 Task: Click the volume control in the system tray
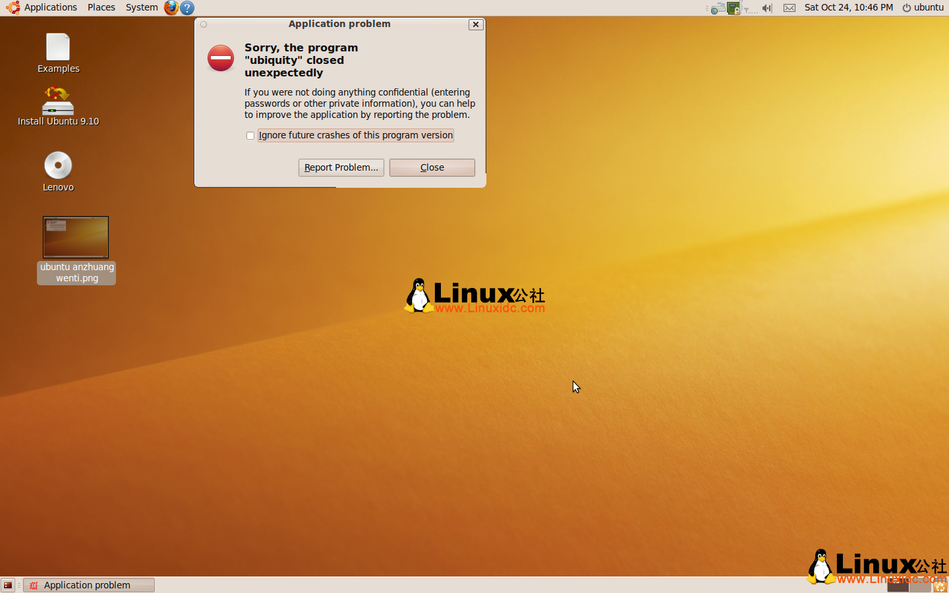pyautogui.click(x=766, y=7)
